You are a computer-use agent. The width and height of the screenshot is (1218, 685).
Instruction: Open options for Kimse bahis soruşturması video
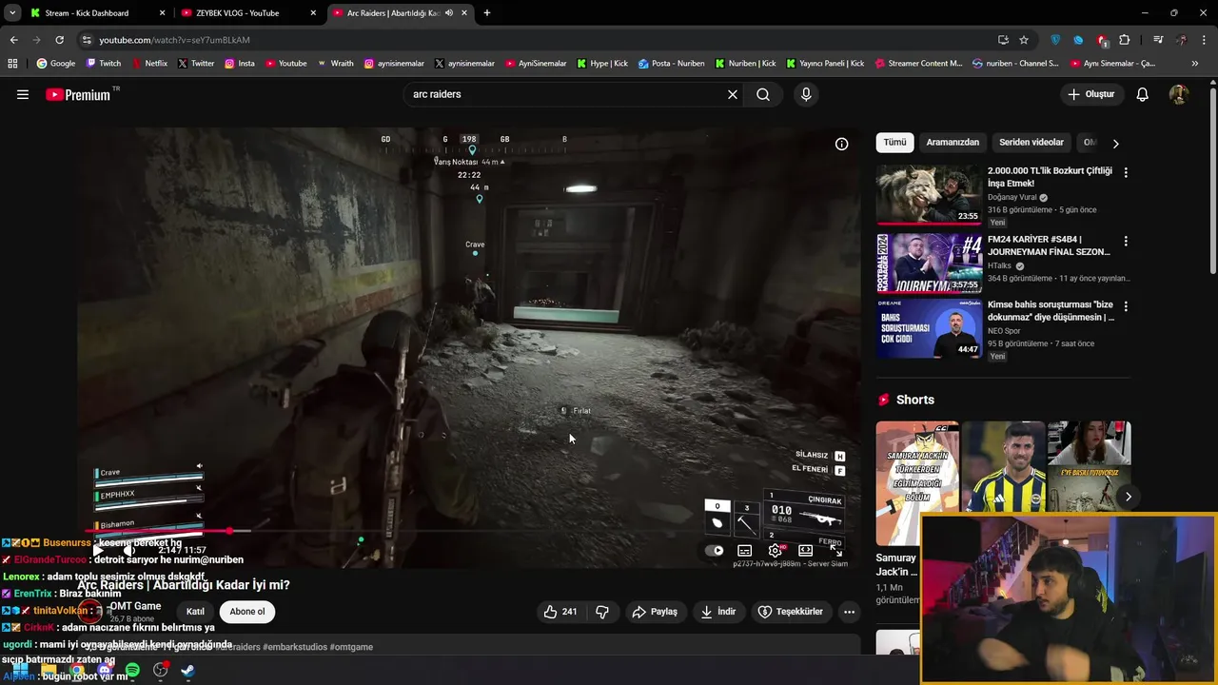tap(1126, 306)
